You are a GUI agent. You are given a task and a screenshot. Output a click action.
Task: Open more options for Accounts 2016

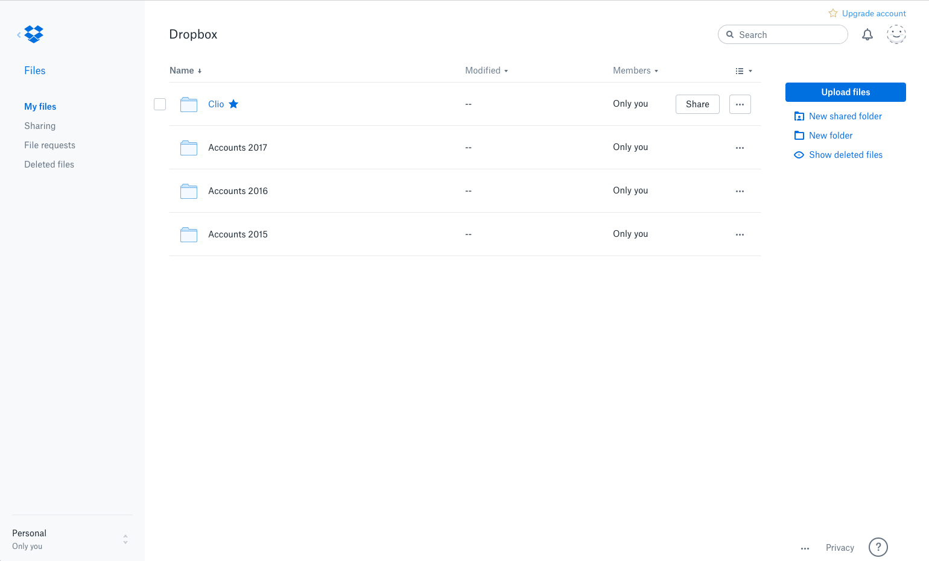coord(740,191)
